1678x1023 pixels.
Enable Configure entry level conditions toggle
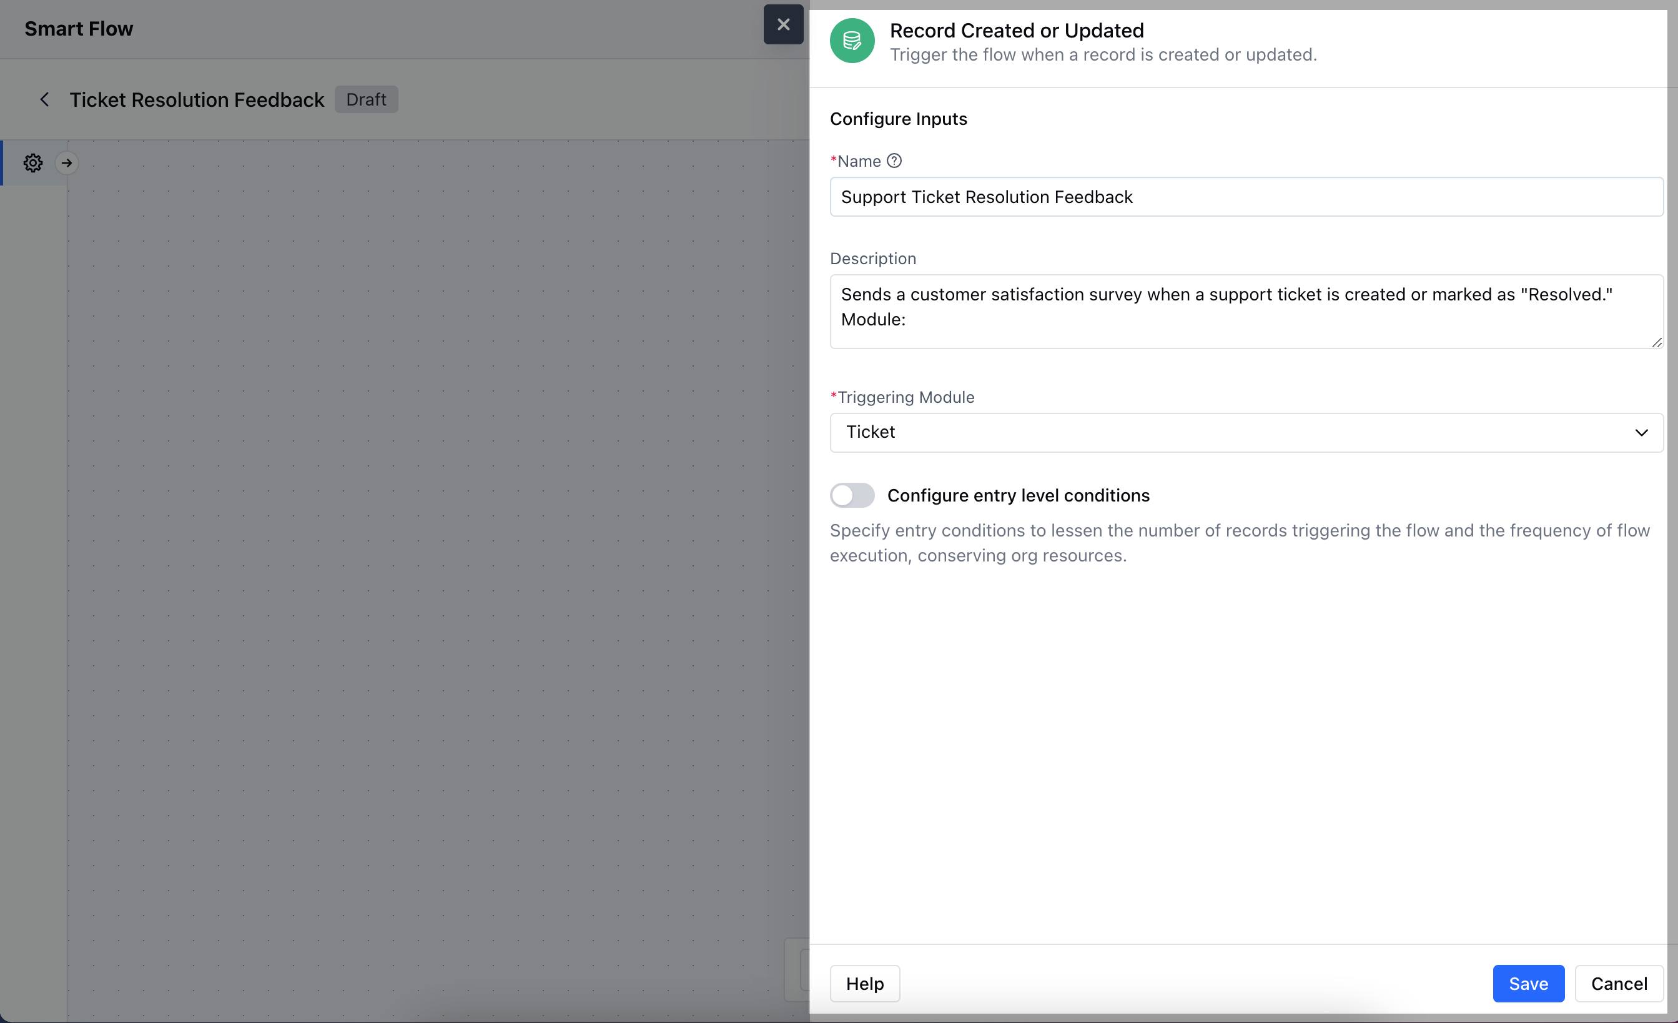tap(852, 495)
